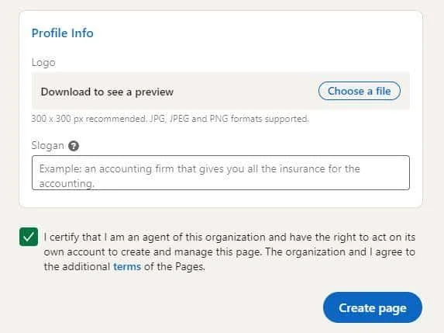Click placeholder word 'accounting.' on second line
Viewport: 444px width, 333px height.
[x=67, y=183]
